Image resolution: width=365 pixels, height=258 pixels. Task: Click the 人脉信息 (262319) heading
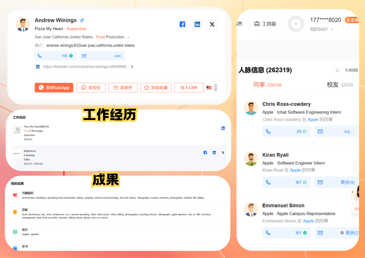265,70
